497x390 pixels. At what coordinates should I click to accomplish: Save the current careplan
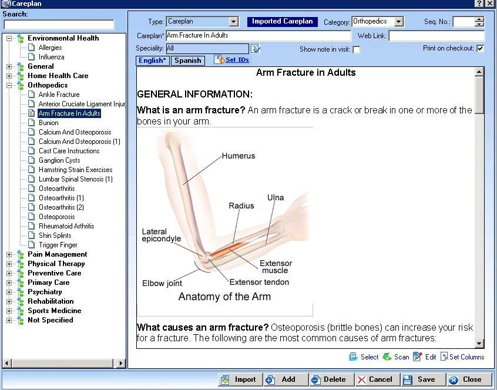(423, 379)
